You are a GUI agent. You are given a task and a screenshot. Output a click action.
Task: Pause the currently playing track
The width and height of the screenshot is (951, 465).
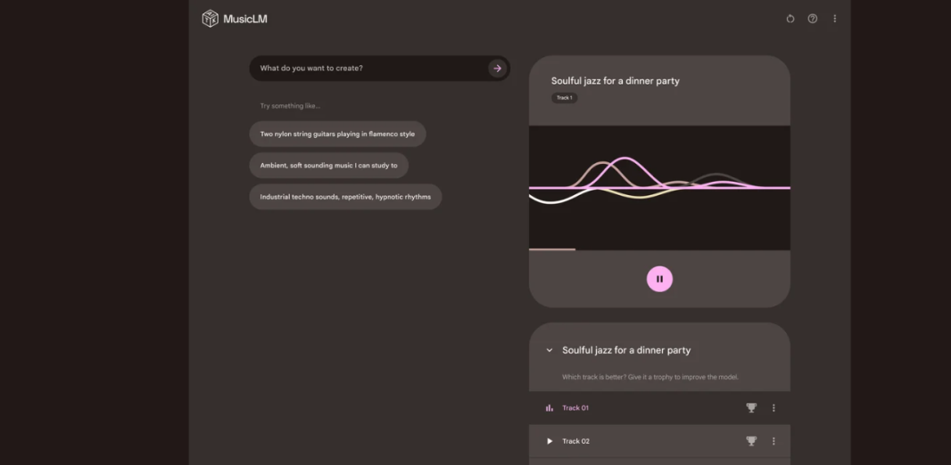click(x=659, y=279)
